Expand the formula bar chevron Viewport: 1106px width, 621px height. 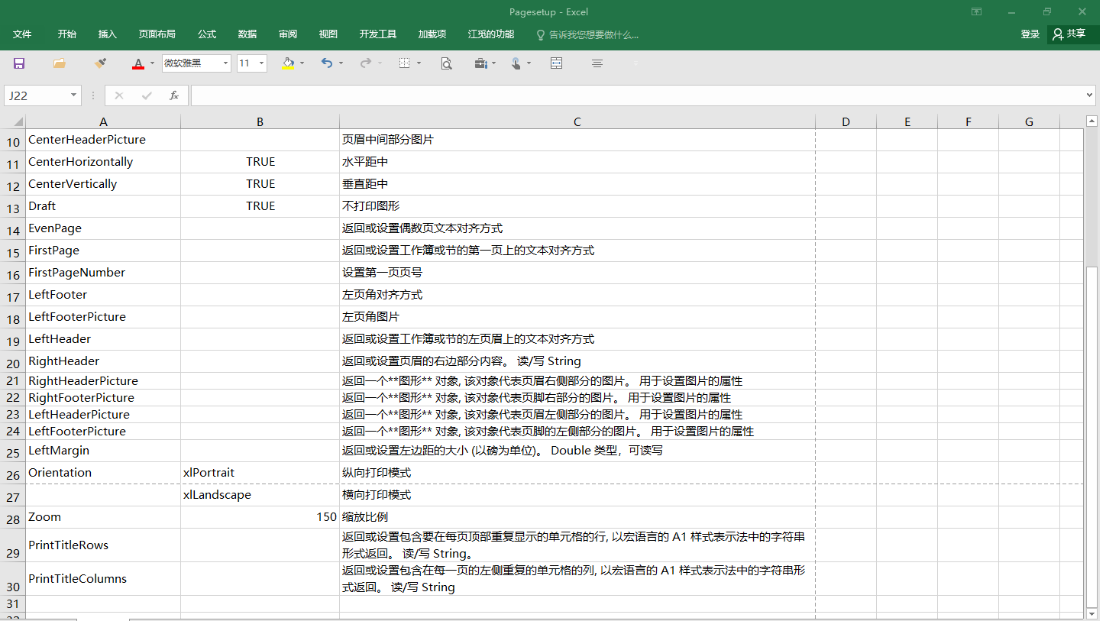(1090, 95)
